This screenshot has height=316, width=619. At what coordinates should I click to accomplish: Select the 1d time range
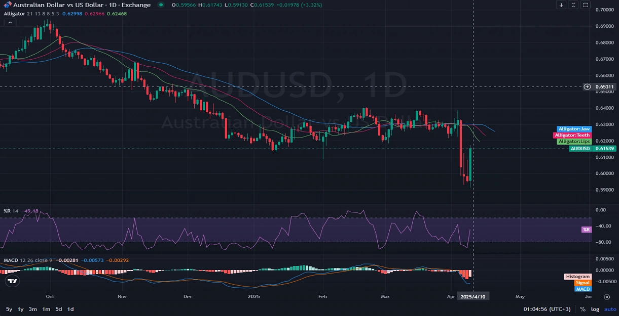[x=70, y=309]
